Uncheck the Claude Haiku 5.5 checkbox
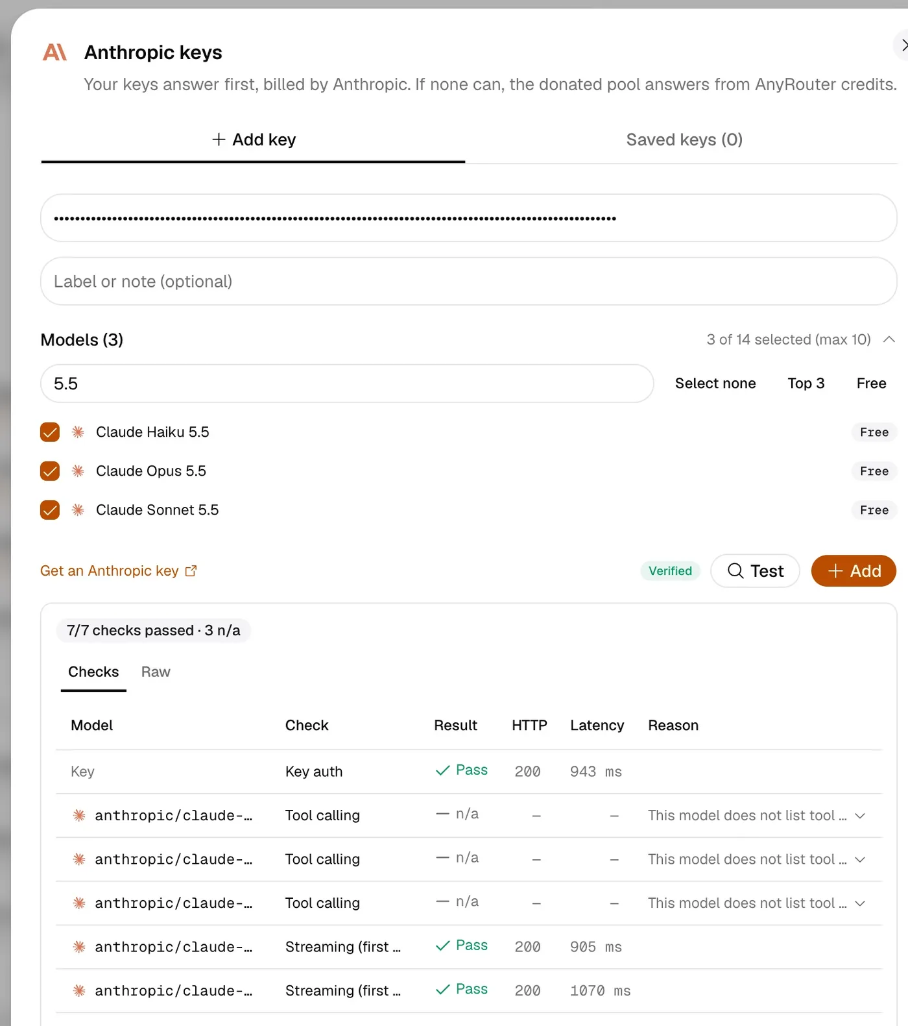Image resolution: width=908 pixels, height=1026 pixels. coord(50,432)
